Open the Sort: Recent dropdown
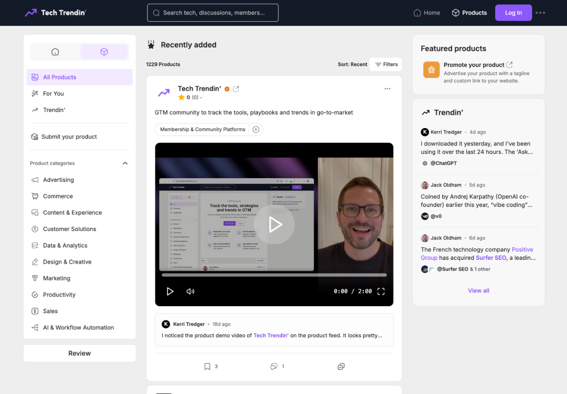This screenshot has height=394, width=567. click(x=352, y=64)
